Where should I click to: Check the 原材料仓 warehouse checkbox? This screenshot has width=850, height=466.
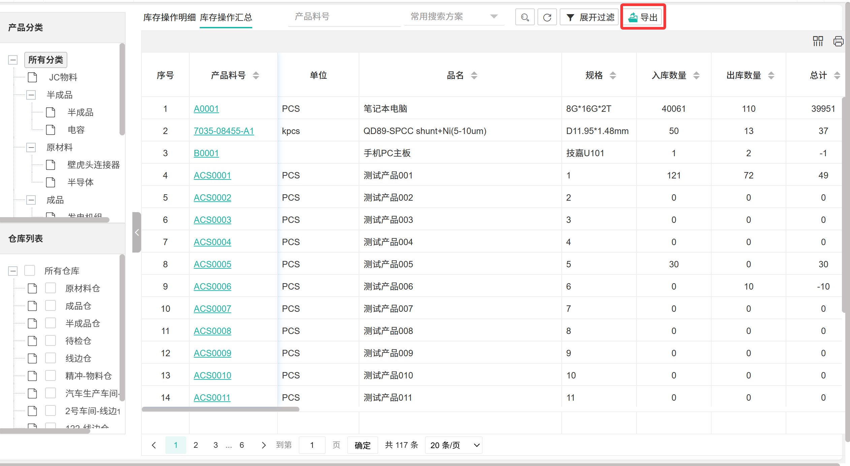coord(51,288)
